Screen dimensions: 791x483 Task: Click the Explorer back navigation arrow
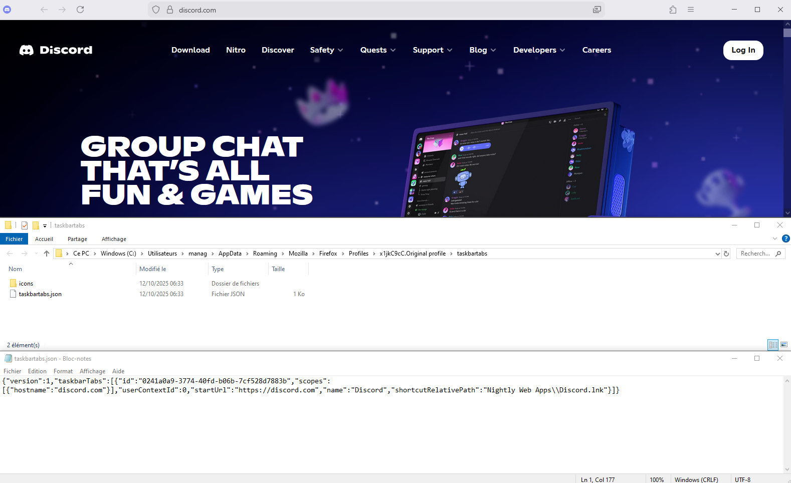[x=10, y=254]
